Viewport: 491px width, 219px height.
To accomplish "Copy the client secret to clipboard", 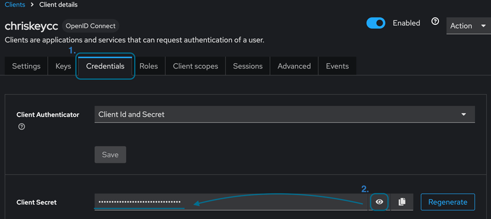I will (x=402, y=202).
